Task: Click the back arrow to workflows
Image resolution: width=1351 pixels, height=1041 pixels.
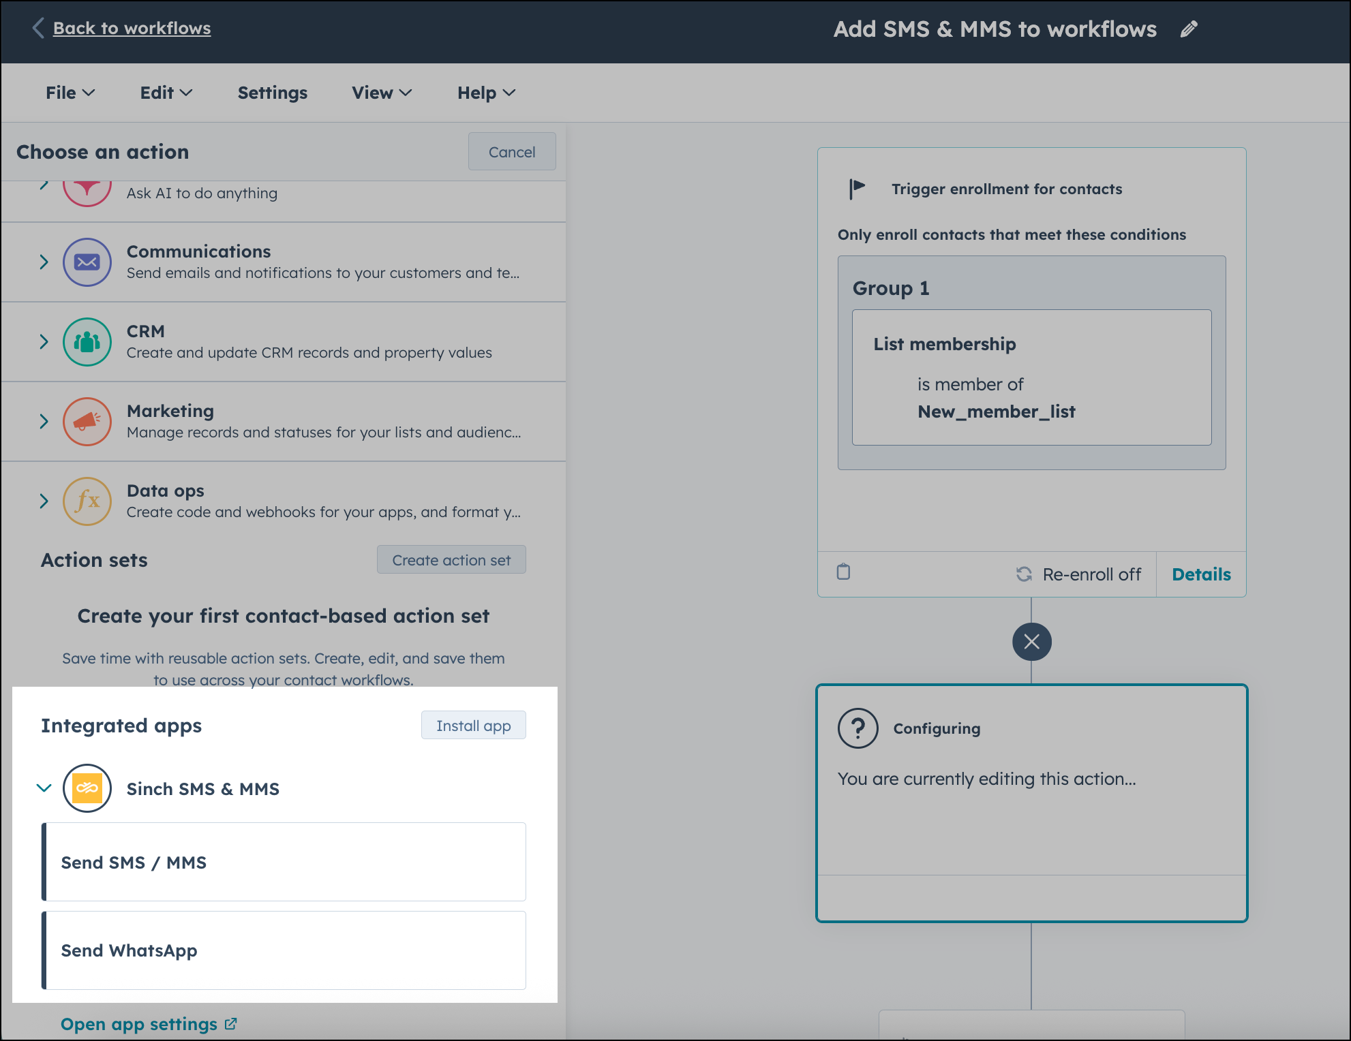Action: pyautogui.click(x=37, y=28)
